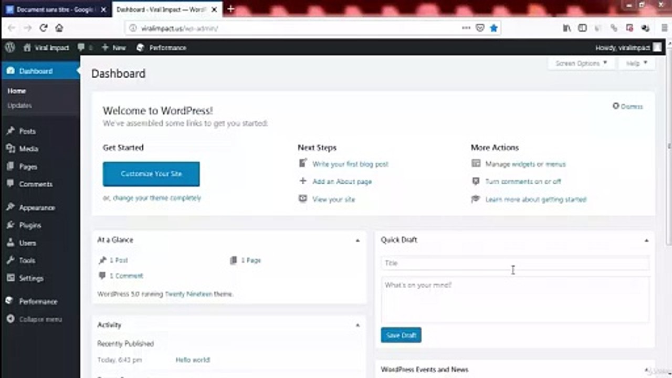Close the Document sans titre tab
672x378 pixels.
pyautogui.click(x=104, y=10)
